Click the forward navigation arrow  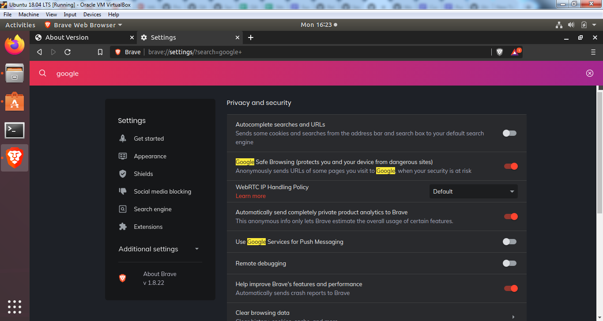(53, 52)
